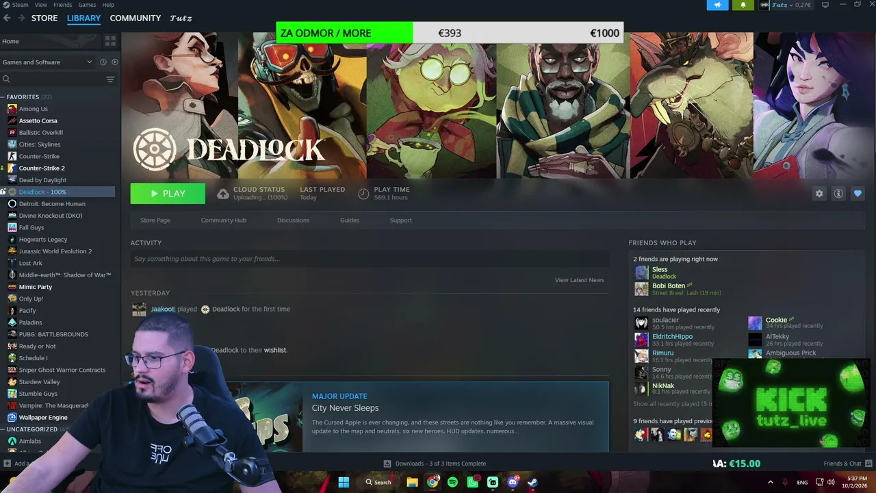The width and height of the screenshot is (876, 493).
Task: Click the Deadlock cloud status icon
Action: pyautogui.click(x=223, y=194)
